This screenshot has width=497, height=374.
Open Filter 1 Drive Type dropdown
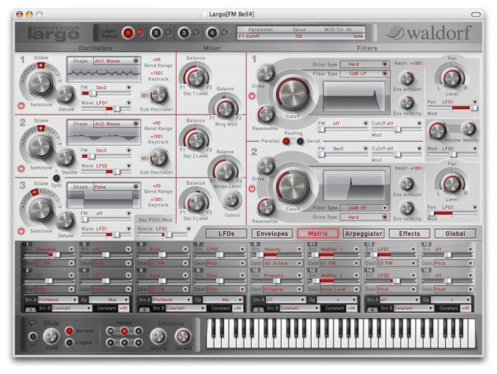(x=364, y=64)
